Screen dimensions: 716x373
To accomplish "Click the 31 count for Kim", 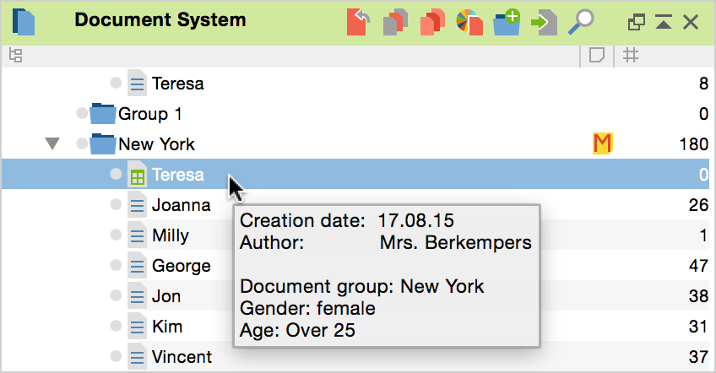I will 698,327.
